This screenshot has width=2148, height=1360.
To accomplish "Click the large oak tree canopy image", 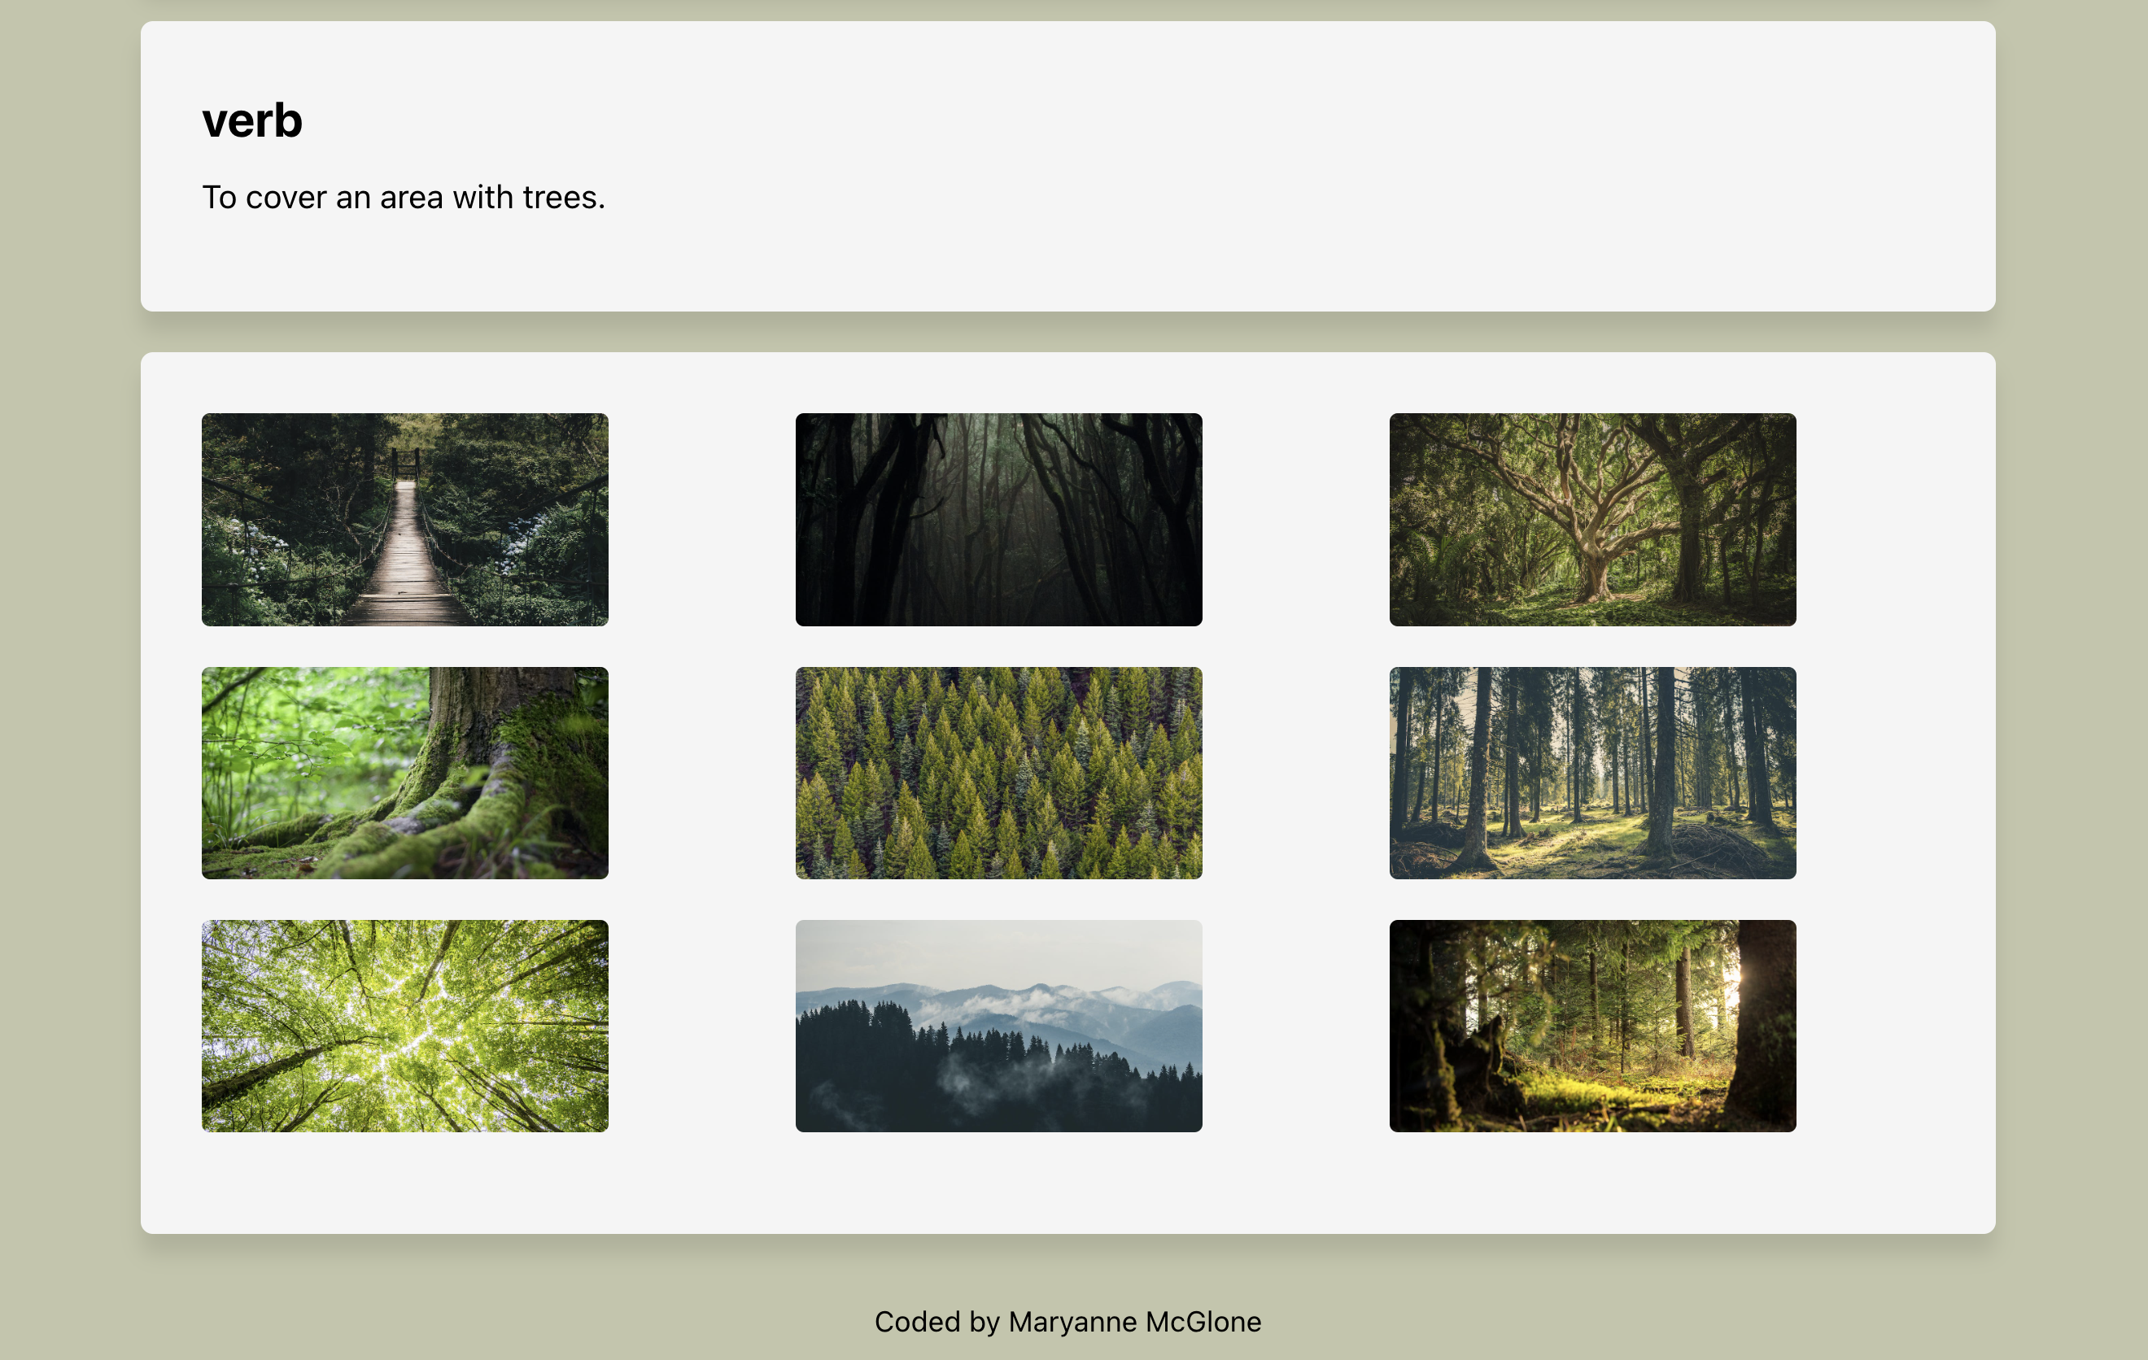I will (x=1592, y=518).
